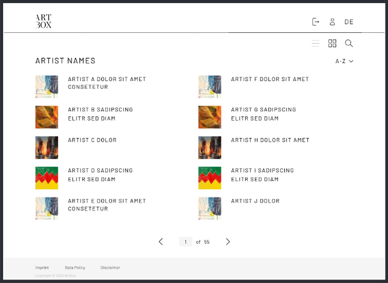Viewport: 388px width, 283px height.
Task: Open the A-Z sort dropdown
Action: click(344, 61)
